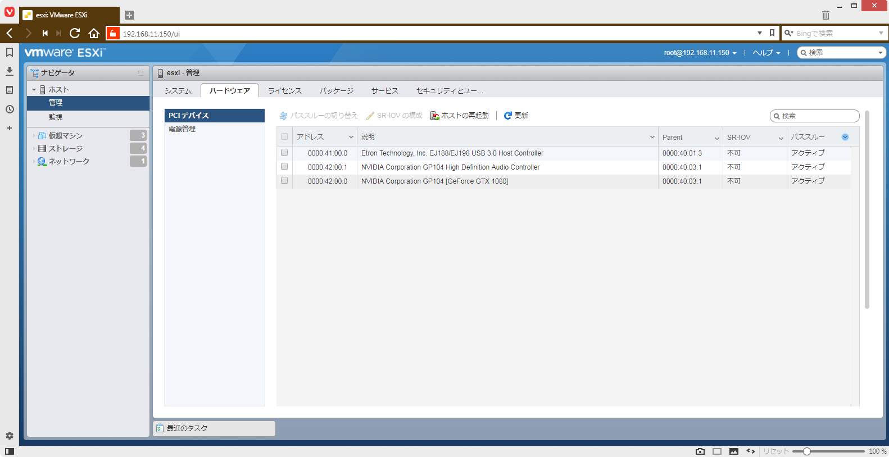
Task: Check the NVIDIA High Definition Audio Controller row
Action: tap(284, 166)
